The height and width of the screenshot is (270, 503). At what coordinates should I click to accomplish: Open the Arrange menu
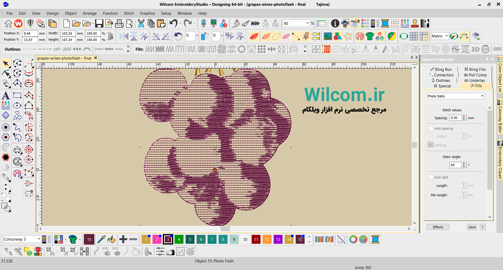[x=90, y=13]
